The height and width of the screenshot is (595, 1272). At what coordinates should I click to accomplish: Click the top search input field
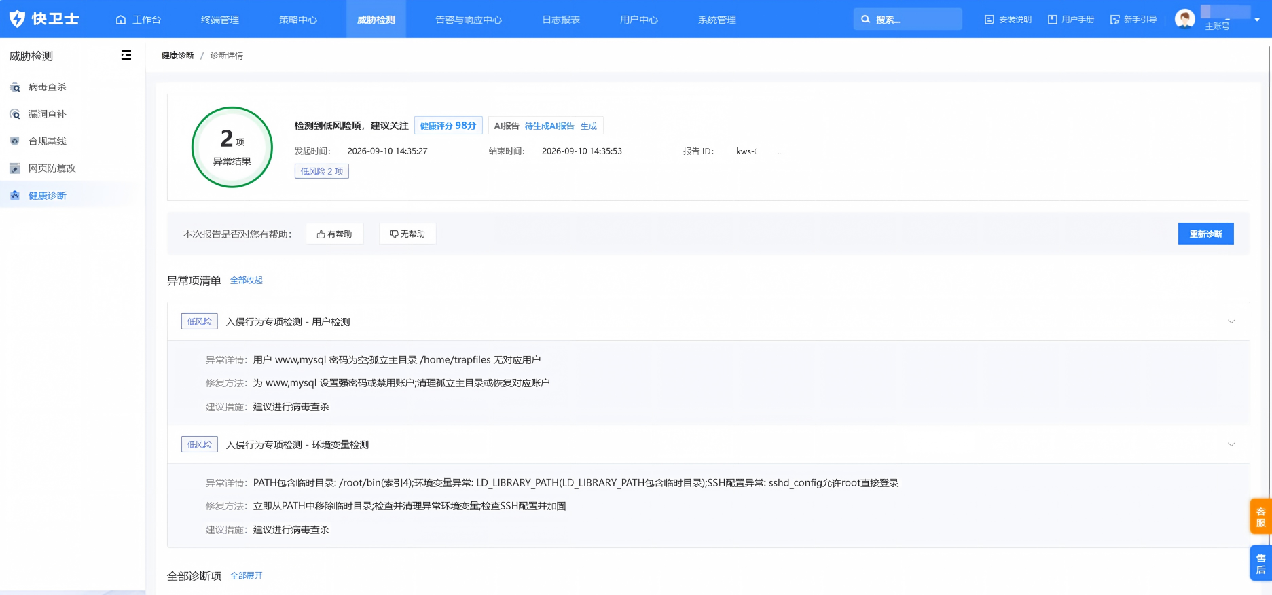tap(907, 19)
